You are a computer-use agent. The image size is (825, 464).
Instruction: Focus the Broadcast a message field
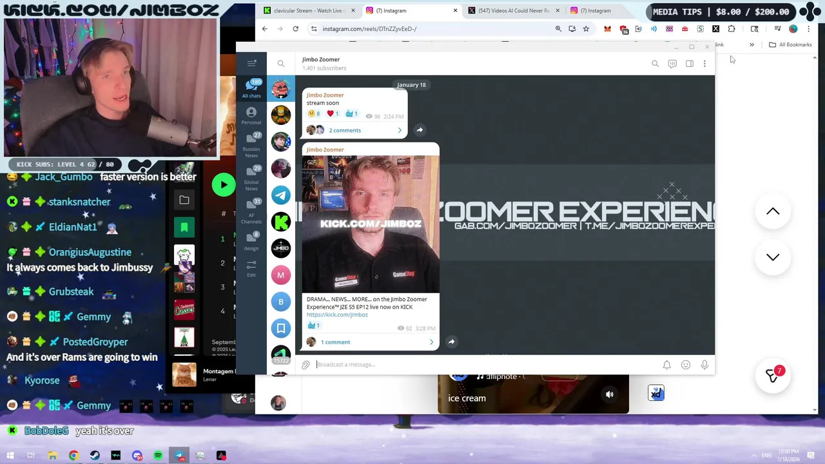coord(487,365)
